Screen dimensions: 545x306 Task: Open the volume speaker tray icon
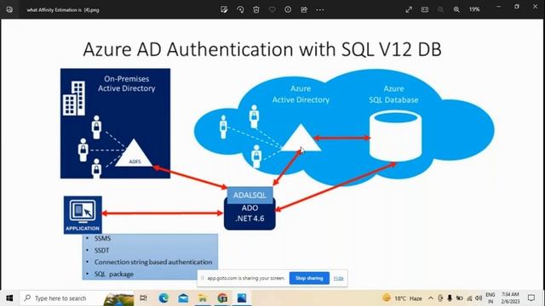click(479, 298)
